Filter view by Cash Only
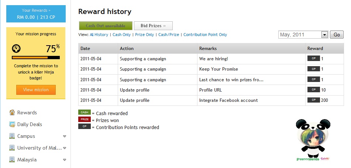351x168 pixels. pyautogui.click(x=121, y=35)
